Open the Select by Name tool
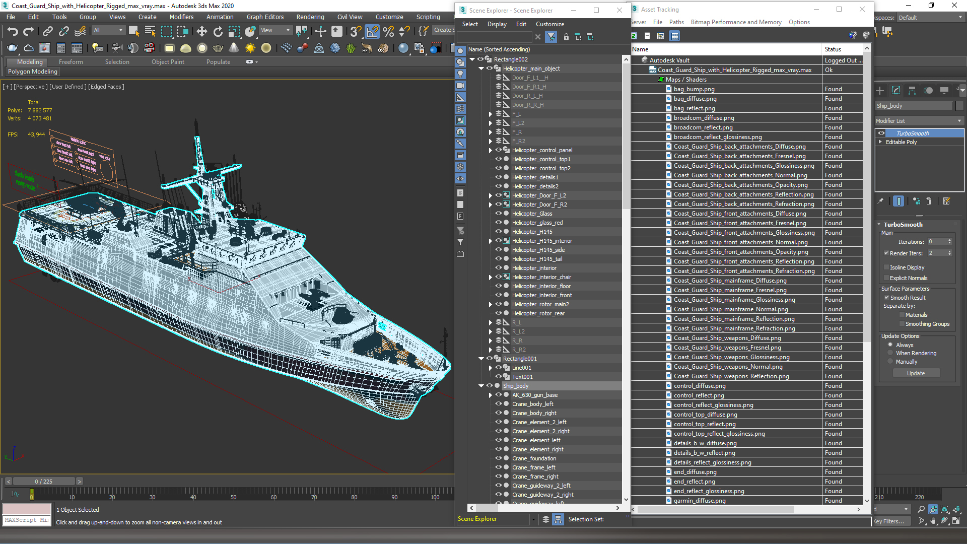 click(x=150, y=31)
